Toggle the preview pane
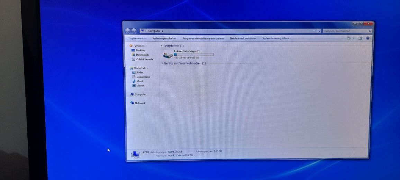The image size is (400, 180). pos(360,38)
